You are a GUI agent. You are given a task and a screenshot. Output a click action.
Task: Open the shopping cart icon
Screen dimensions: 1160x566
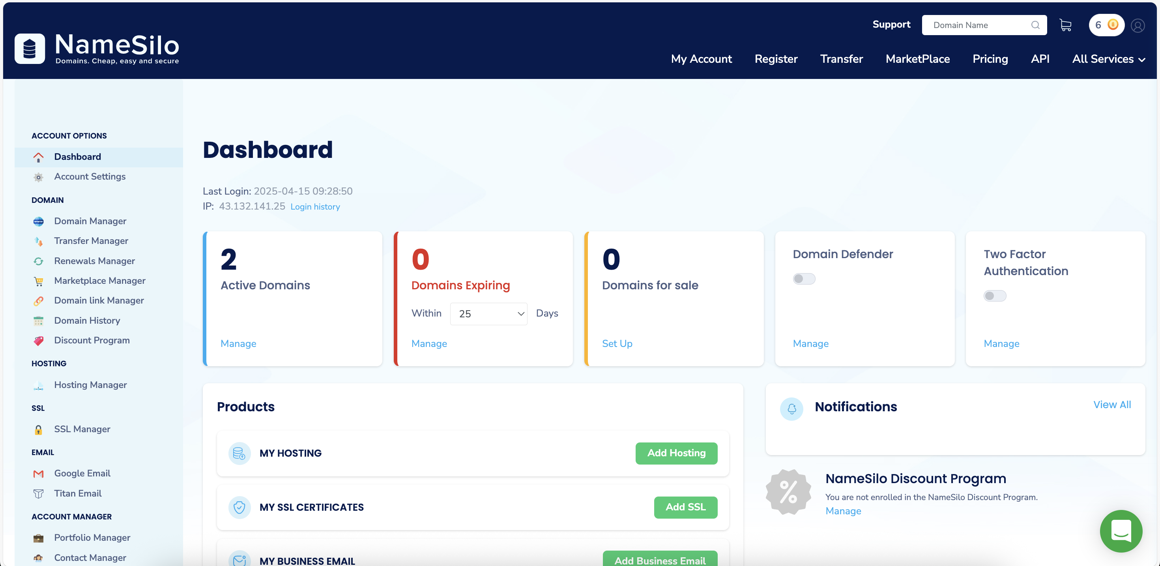1065,25
